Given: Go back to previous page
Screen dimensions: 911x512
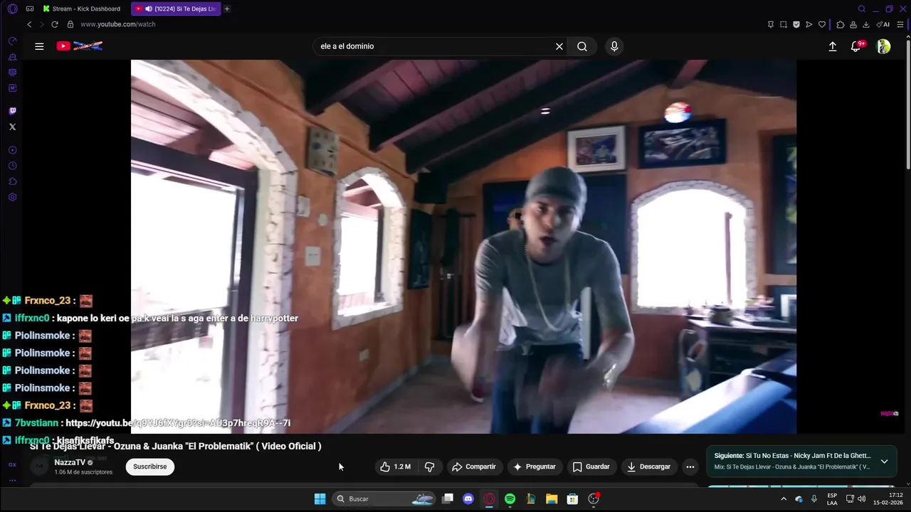Looking at the screenshot, I should click(x=29, y=24).
